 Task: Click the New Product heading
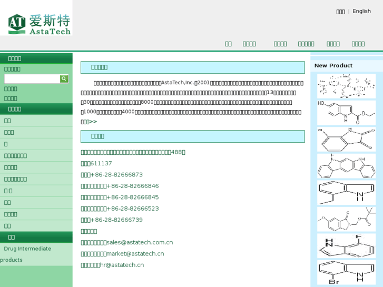pyautogui.click(x=333, y=65)
